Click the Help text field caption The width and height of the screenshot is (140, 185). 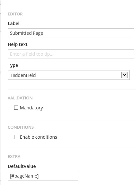pos(18,44)
